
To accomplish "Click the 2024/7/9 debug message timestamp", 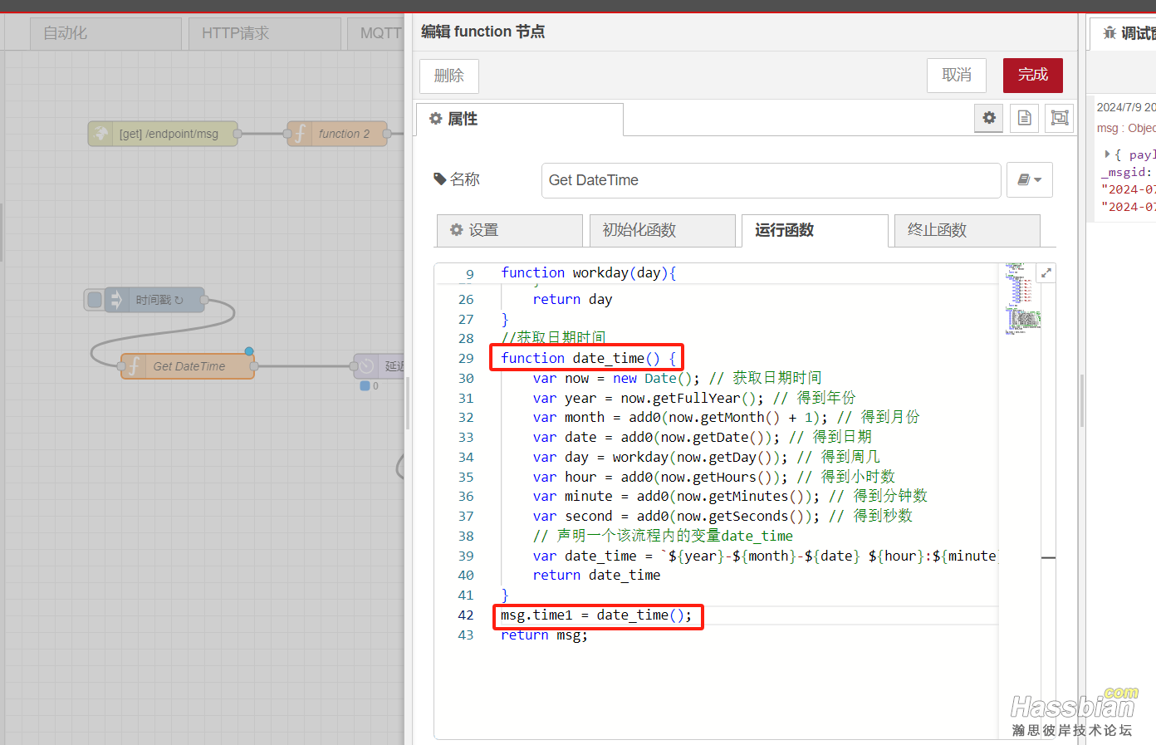I will tap(1126, 107).
